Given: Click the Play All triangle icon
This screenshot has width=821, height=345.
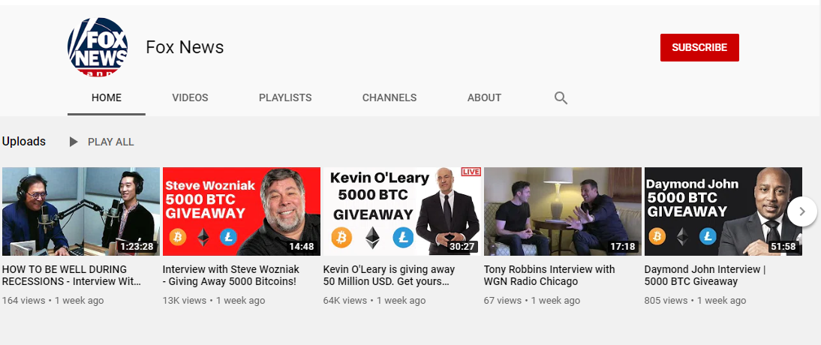Looking at the screenshot, I should (x=74, y=142).
